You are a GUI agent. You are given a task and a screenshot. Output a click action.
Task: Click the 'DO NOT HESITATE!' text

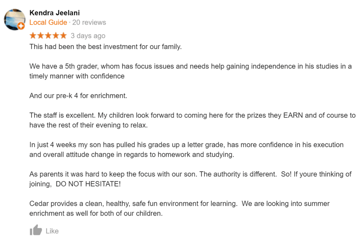coord(88,184)
